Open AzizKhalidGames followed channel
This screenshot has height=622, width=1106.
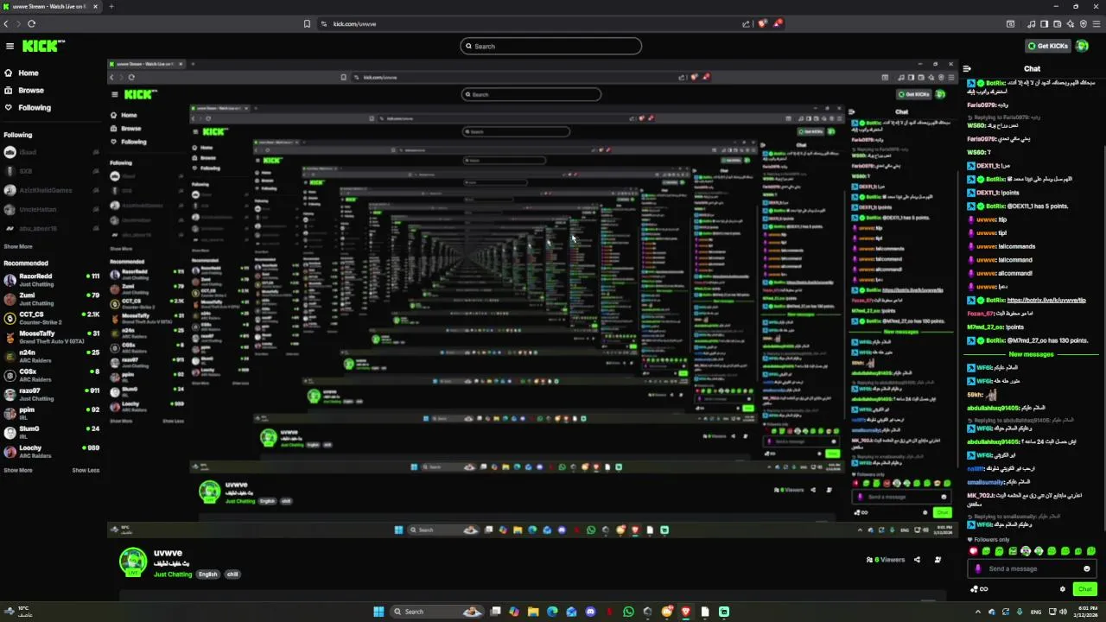52,190
